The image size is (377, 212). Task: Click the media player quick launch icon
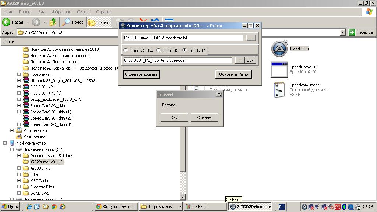tap(63, 207)
